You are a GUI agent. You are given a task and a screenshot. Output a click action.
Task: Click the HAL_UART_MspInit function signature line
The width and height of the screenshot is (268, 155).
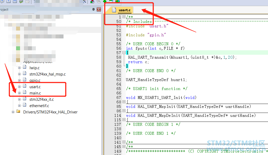coord(188,107)
